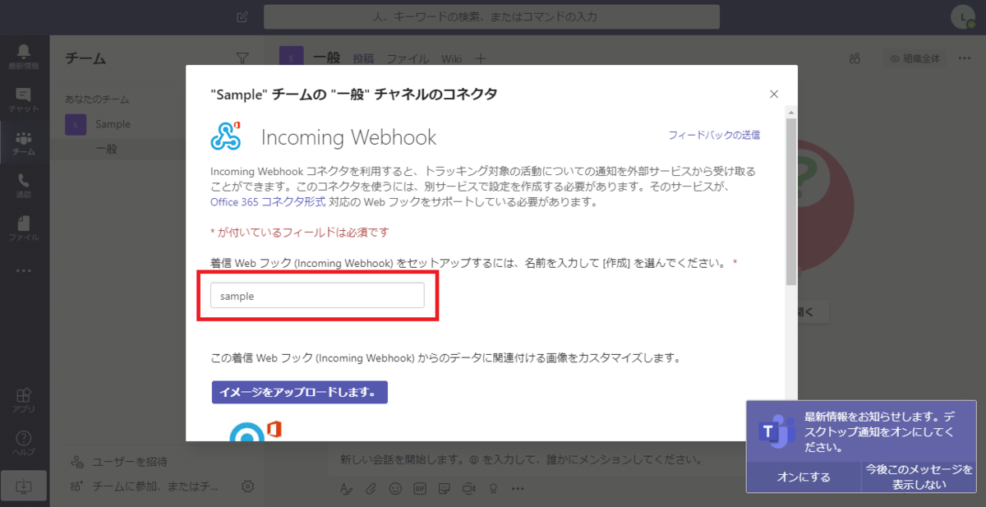The width and height of the screenshot is (986, 507).
Task: Open the Wiki tab
Action: [452, 58]
